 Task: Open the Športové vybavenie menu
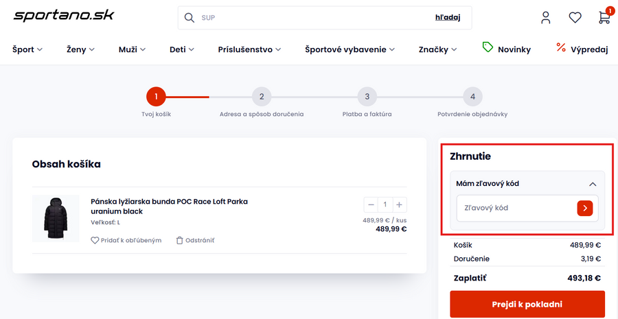tap(350, 49)
